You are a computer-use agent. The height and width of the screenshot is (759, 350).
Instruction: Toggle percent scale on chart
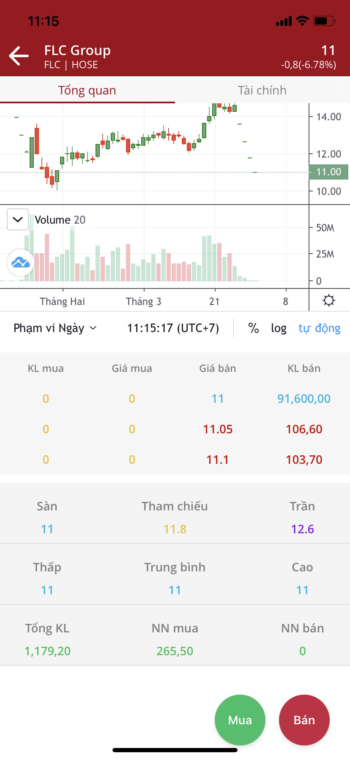(253, 328)
